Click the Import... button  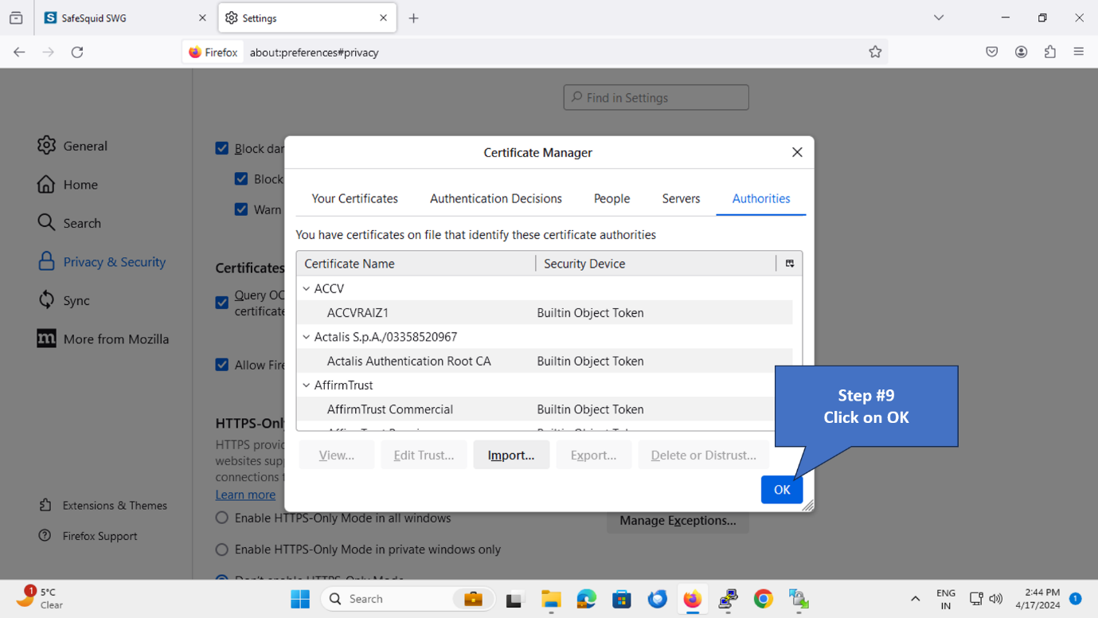(511, 455)
